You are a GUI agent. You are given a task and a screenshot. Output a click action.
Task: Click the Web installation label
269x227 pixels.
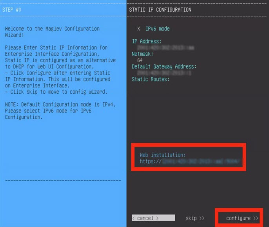pos(163,155)
